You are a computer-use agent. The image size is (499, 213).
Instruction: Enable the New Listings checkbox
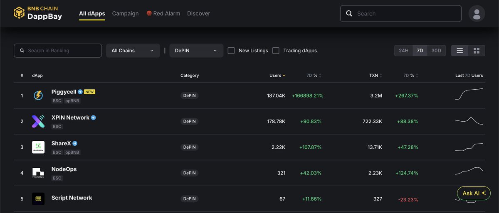coord(231,51)
